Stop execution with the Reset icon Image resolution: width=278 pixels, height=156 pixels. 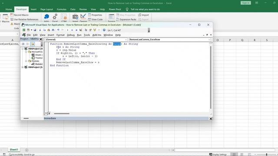[76, 30]
